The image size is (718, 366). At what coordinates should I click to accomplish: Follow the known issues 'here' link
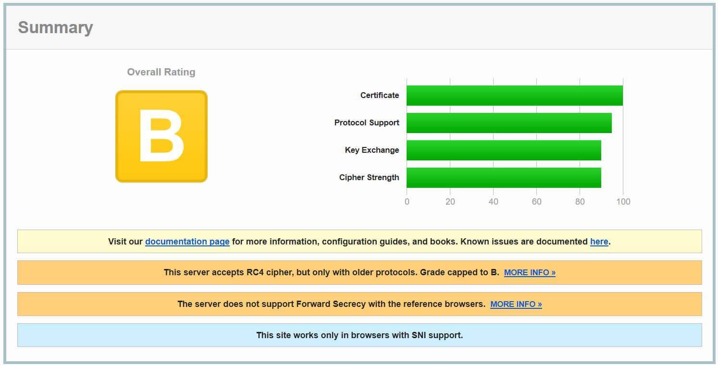[x=599, y=242]
